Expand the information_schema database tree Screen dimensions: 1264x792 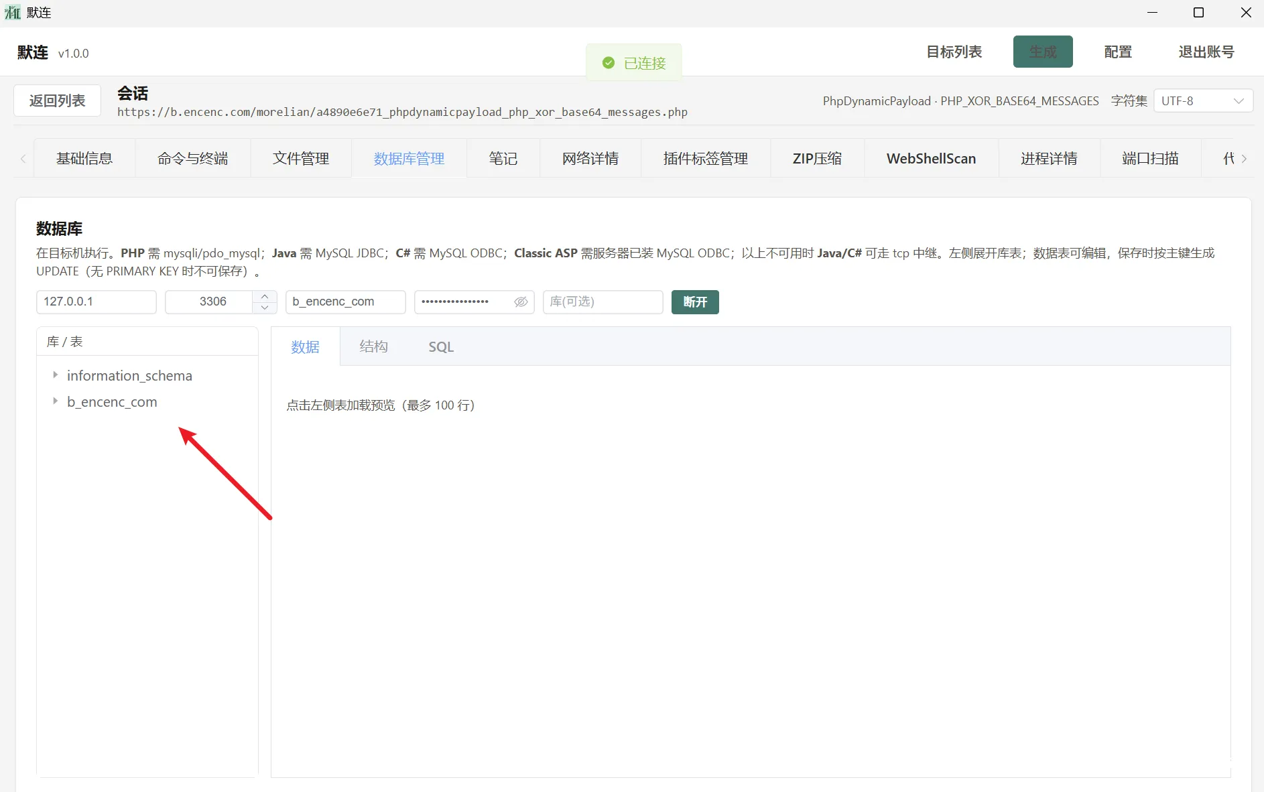(x=55, y=375)
